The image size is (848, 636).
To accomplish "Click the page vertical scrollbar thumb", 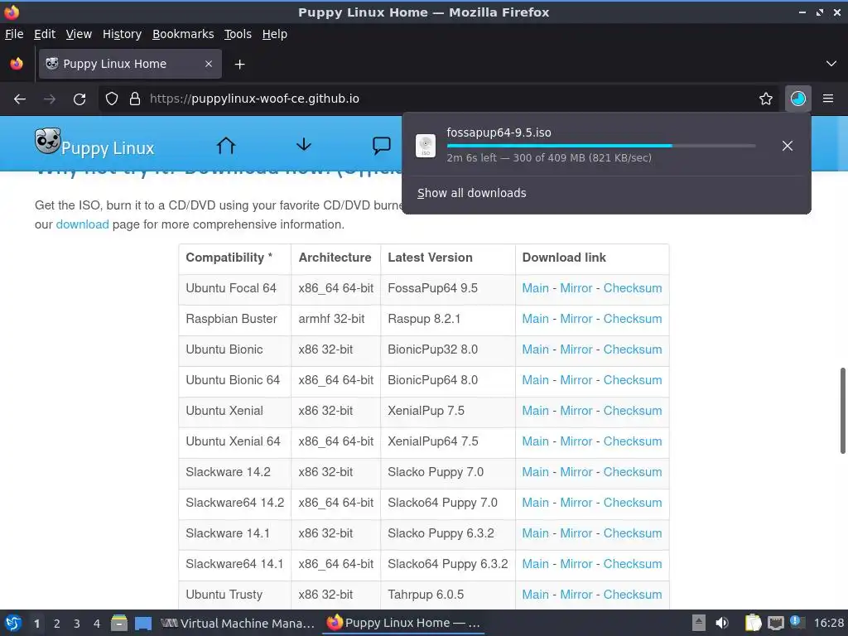I will [842, 411].
